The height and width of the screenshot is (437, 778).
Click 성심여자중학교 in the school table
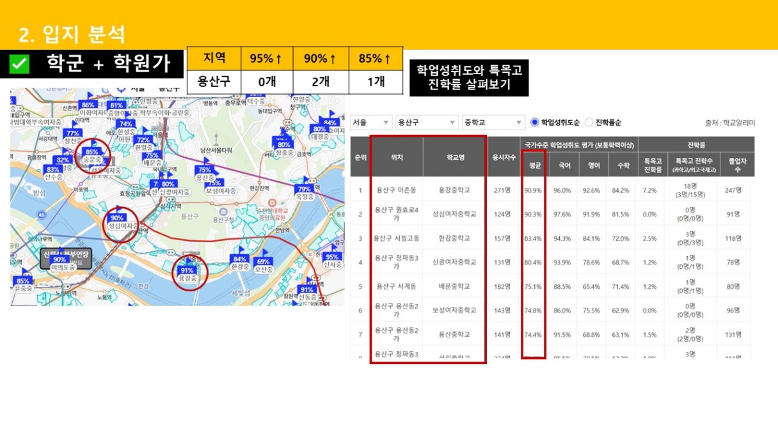point(454,214)
